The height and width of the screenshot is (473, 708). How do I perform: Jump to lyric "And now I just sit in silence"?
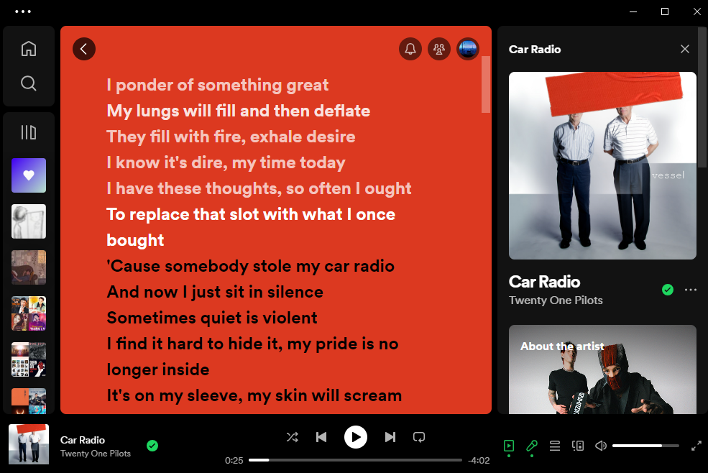215,292
